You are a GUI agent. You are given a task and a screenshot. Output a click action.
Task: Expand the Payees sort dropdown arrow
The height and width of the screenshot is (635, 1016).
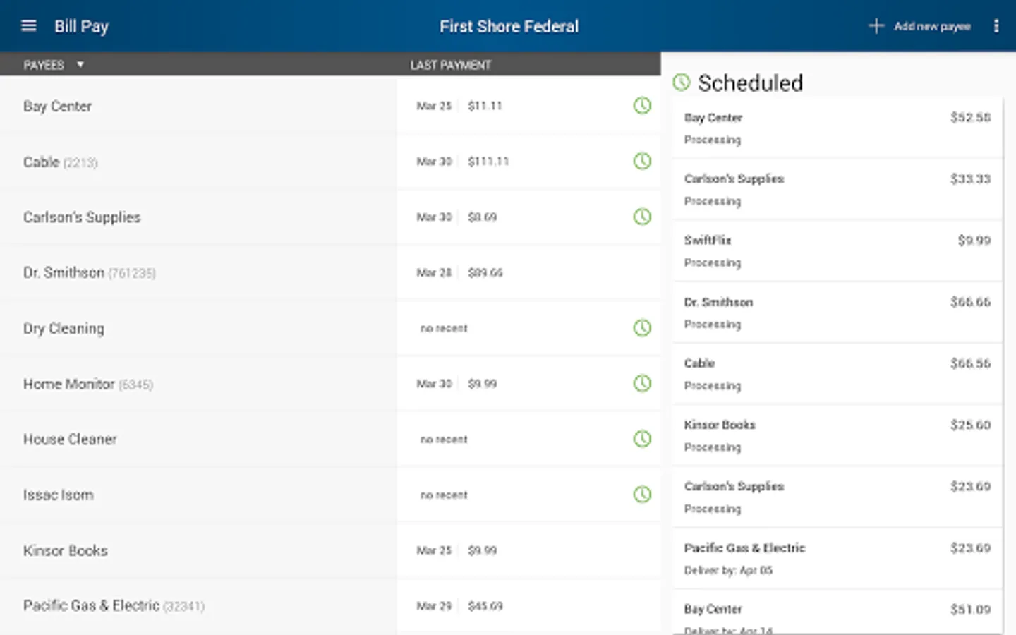pos(80,65)
